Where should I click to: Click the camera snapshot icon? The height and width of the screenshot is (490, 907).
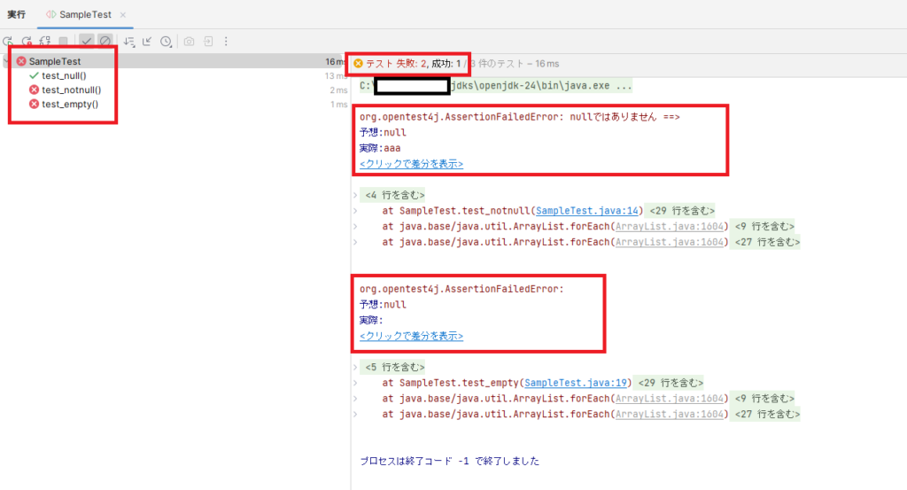click(x=190, y=41)
